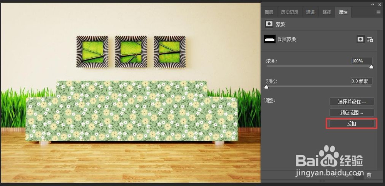Delete the mask with the trash icon

tap(369, 175)
